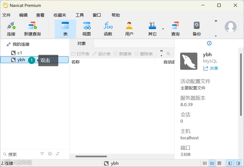The height and width of the screenshot is (167, 244).
Task: Open the 收藏夹 menu
Action: point(60,15)
